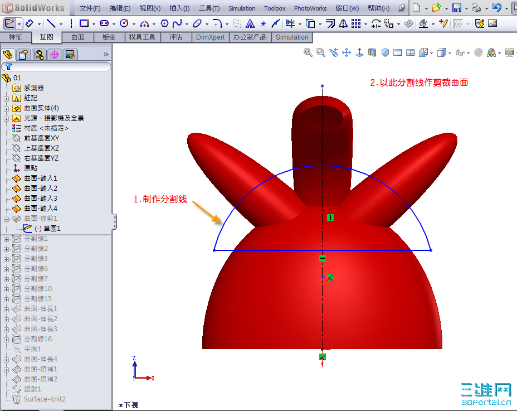The height and width of the screenshot is (411, 517).
Task: Expand the 分割線16 feature
Action: coord(6,340)
